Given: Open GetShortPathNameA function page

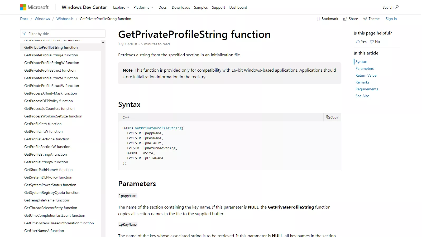Looking at the screenshot, I should [x=49, y=170].
